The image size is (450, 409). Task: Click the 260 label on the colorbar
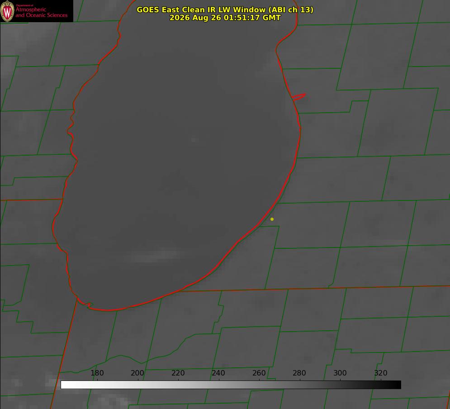259,373
